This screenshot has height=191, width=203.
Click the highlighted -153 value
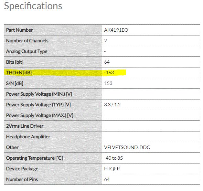109,73
